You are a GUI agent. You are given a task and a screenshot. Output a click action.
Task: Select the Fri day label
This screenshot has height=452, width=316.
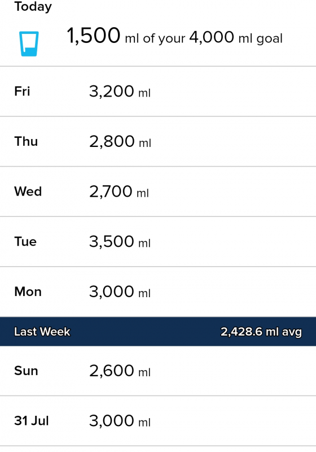click(x=22, y=92)
